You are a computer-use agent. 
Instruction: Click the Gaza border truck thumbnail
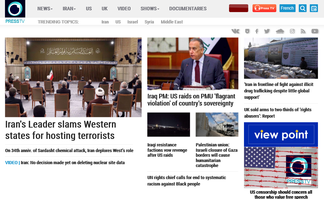click(x=217, y=124)
